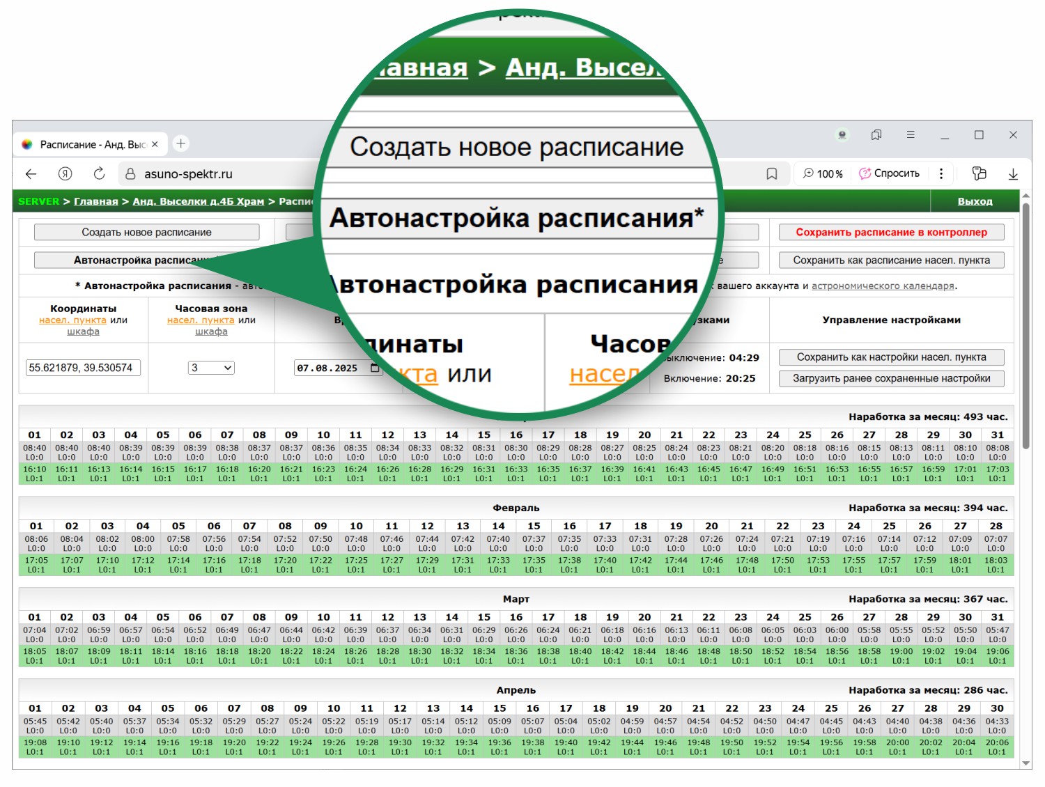Viewport: 1045px width, 787px height.
Task: Click the Выход link
Action: click(x=975, y=201)
